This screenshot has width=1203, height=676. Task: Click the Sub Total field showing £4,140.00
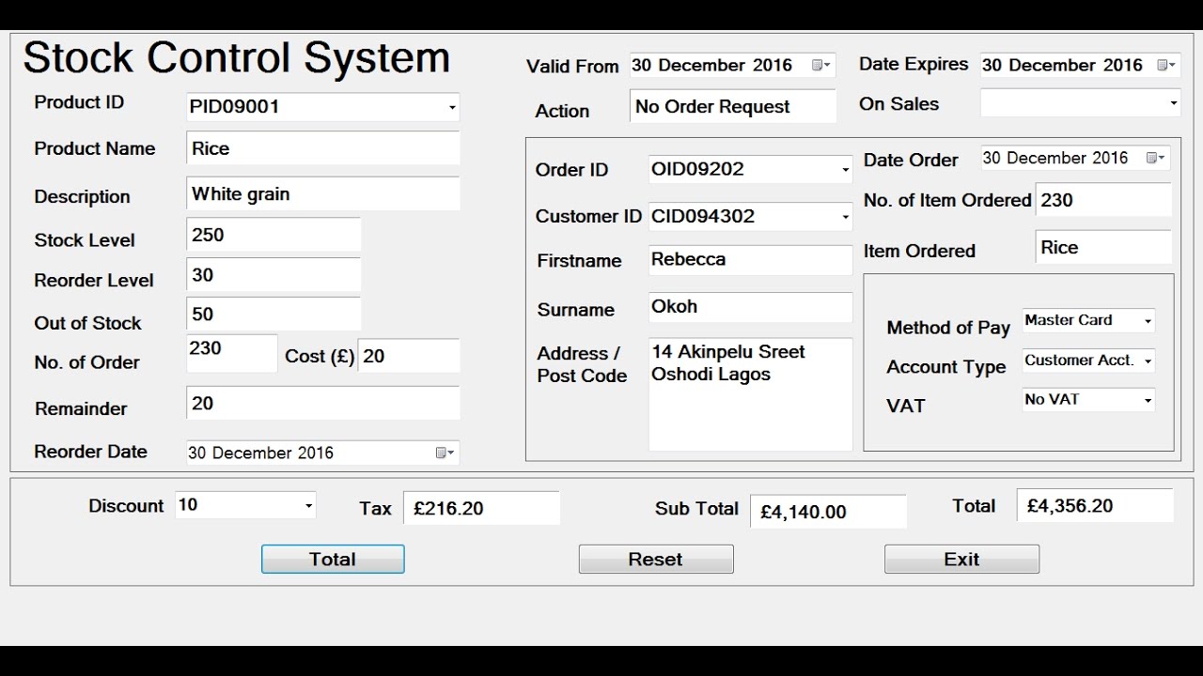pos(828,512)
